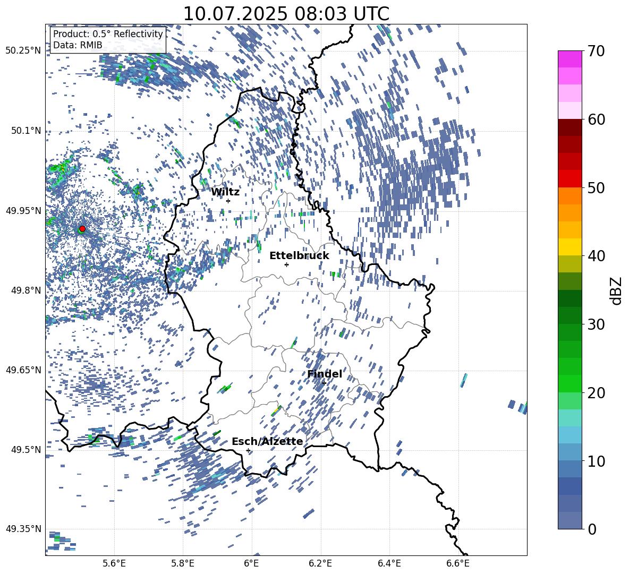Screen dimensions: 629x574
Task: Pick the yellow swatch just above 40 dBZ
Action: (x=569, y=247)
